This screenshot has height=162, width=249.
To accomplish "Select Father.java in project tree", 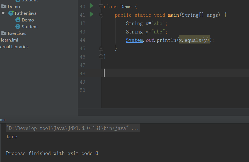I will tap(26, 13).
